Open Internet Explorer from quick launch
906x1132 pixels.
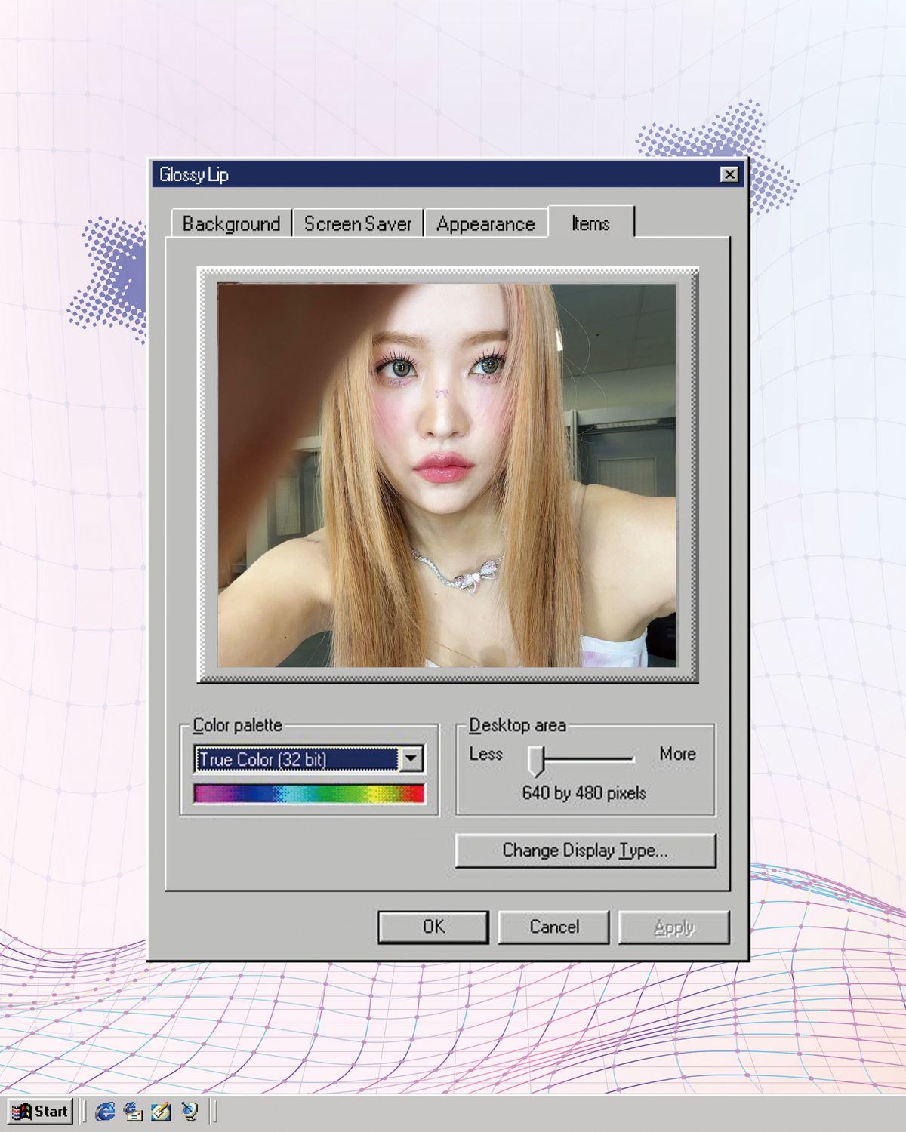(x=105, y=1111)
